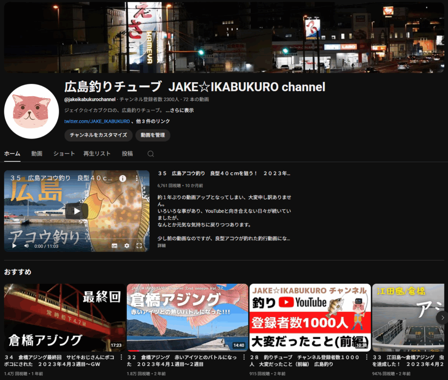Image resolution: width=448 pixels, height=380 pixels.
Task: Click the info icon on featured video
Action: pyautogui.click(x=122, y=178)
